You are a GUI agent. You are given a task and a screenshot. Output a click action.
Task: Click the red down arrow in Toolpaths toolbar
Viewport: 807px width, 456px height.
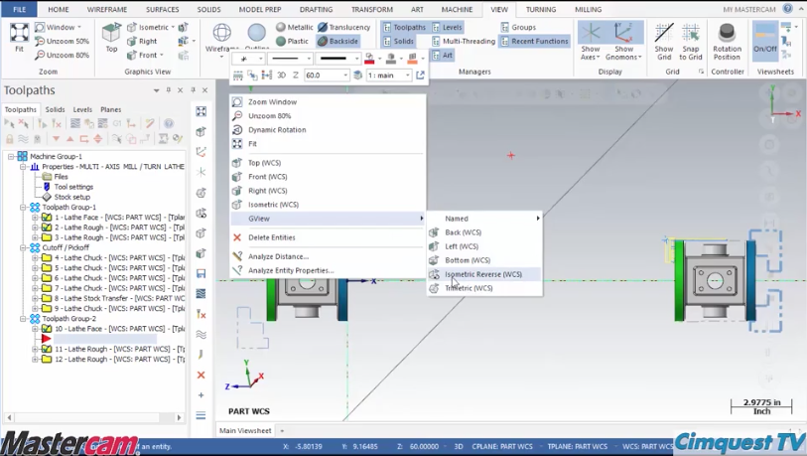(57, 139)
